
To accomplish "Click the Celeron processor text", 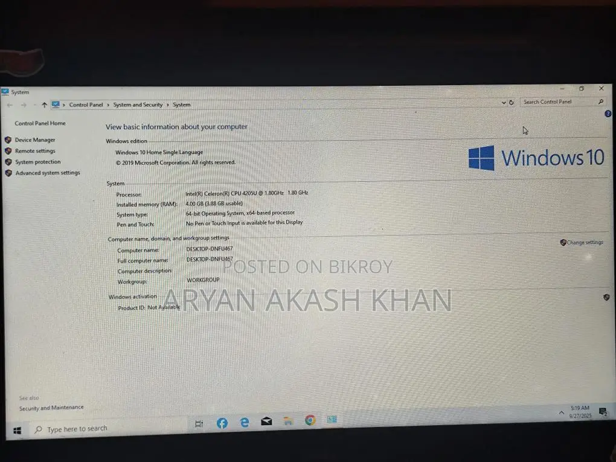I will click(247, 193).
